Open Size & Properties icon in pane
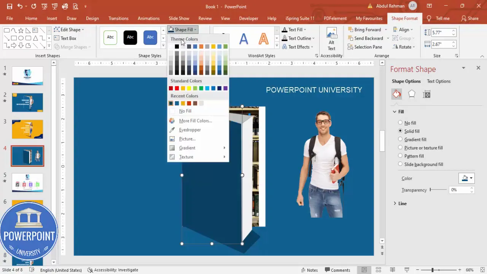The image size is (487, 274). (427, 94)
